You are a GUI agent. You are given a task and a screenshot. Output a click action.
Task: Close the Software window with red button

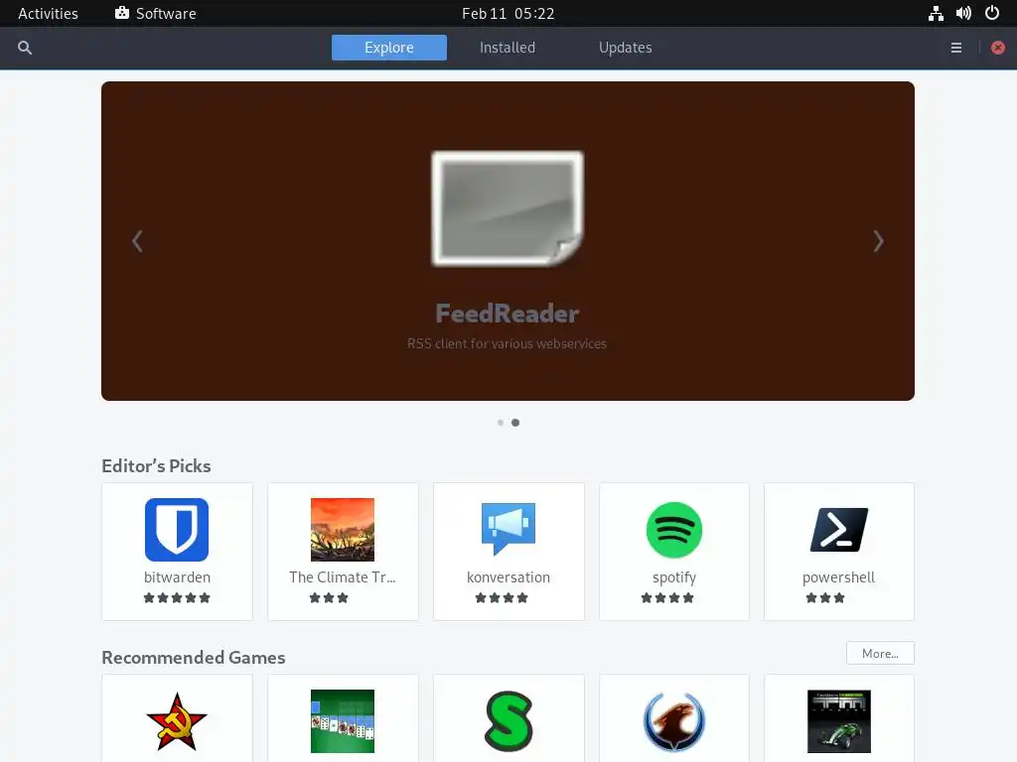point(997,48)
